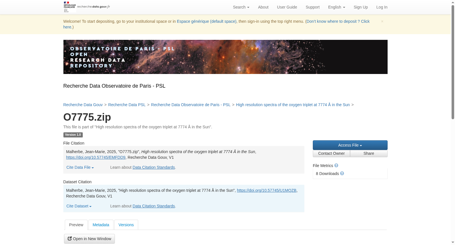455x245 pixels.
Task: Open the file DOI link 10.57745/EMFDD9
Action: point(96,157)
